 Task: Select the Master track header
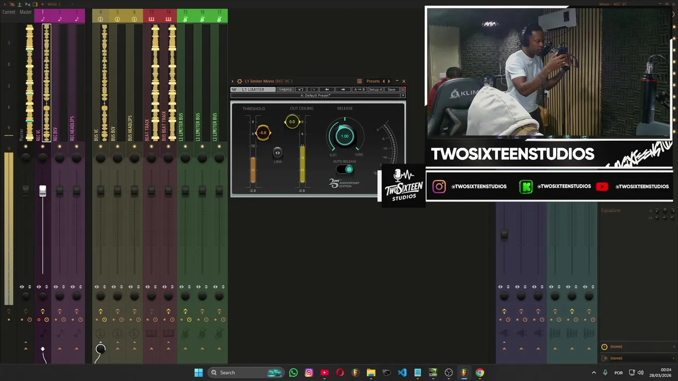pyautogui.click(x=25, y=12)
